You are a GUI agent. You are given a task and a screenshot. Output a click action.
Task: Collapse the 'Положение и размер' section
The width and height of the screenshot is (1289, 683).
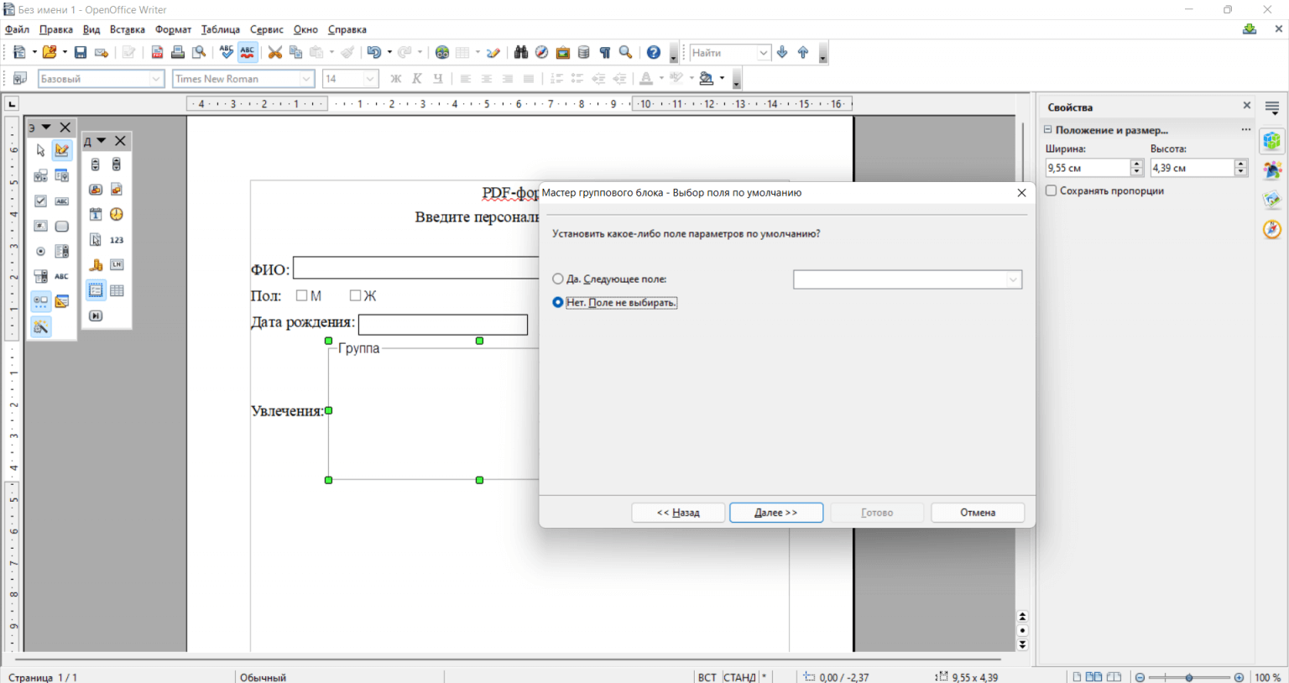tap(1047, 130)
